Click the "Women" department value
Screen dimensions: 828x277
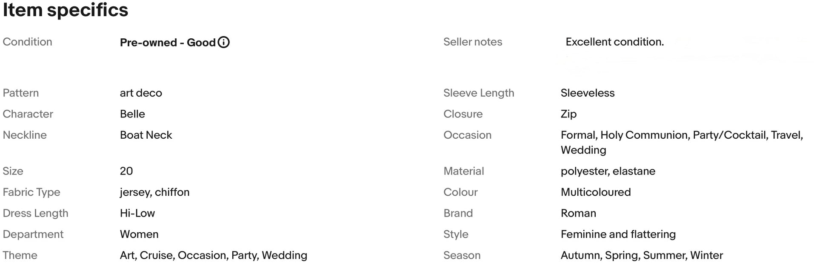139,234
